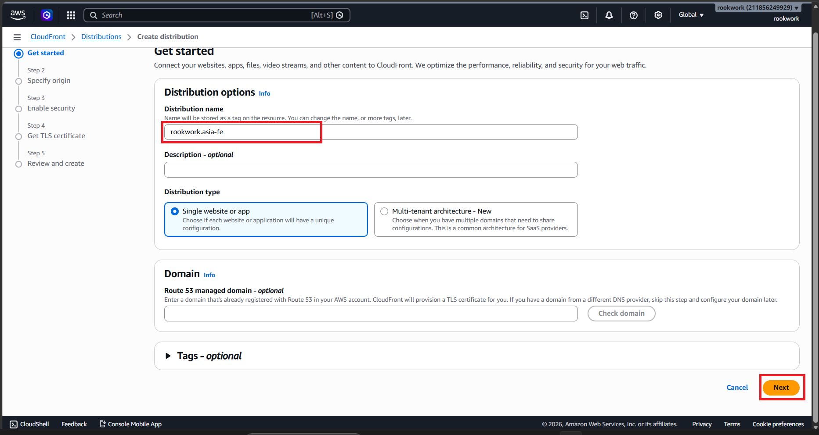This screenshot has width=819, height=435.
Task: Click the Amazon Q icon in search bar
Action: point(339,15)
